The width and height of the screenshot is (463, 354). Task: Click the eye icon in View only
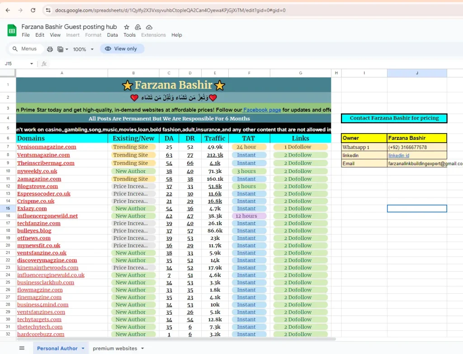(108, 49)
